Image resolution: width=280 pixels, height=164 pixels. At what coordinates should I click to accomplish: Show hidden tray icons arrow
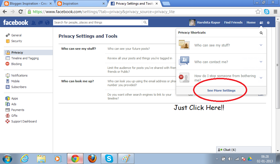tap(217, 159)
